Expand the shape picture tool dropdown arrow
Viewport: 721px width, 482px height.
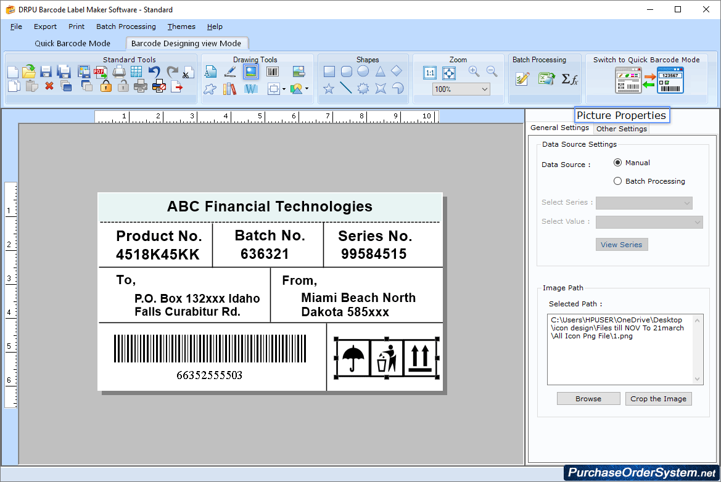[x=307, y=89]
